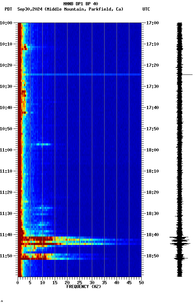Click the 11:50 PDT time label
The image size is (195, 305).
[6, 256]
